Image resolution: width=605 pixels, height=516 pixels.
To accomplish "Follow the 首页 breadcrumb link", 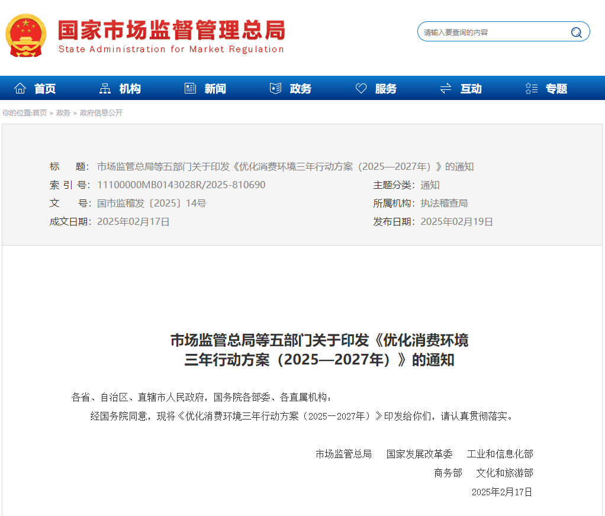I will click(x=40, y=112).
